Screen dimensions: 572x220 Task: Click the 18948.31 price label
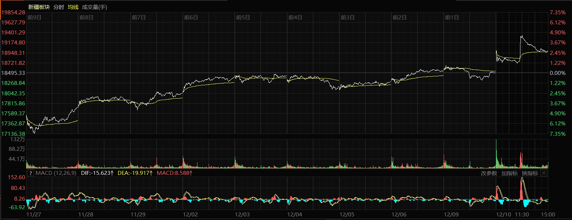13,53
